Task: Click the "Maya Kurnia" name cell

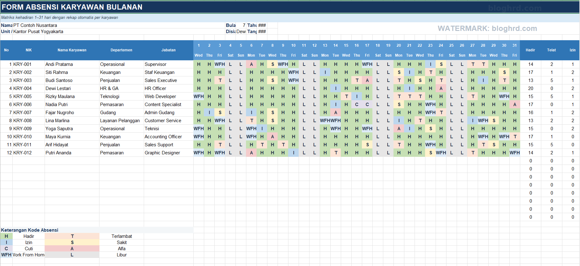Action: (72, 137)
